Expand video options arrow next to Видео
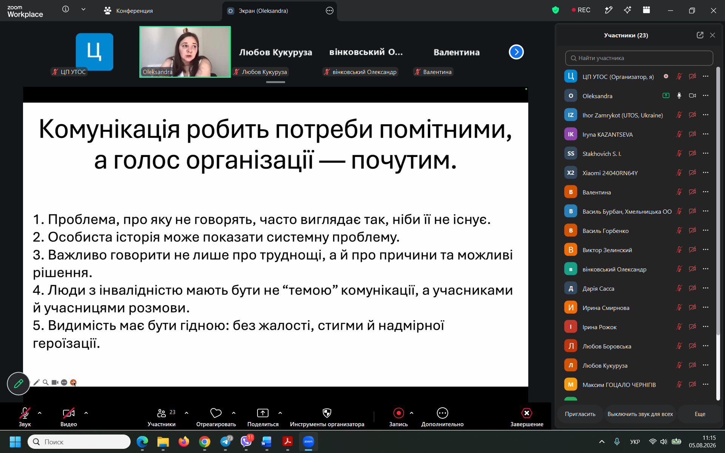This screenshot has width=725, height=453. click(x=86, y=413)
